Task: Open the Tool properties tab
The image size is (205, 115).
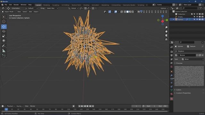Action: [x=172, y=47]
